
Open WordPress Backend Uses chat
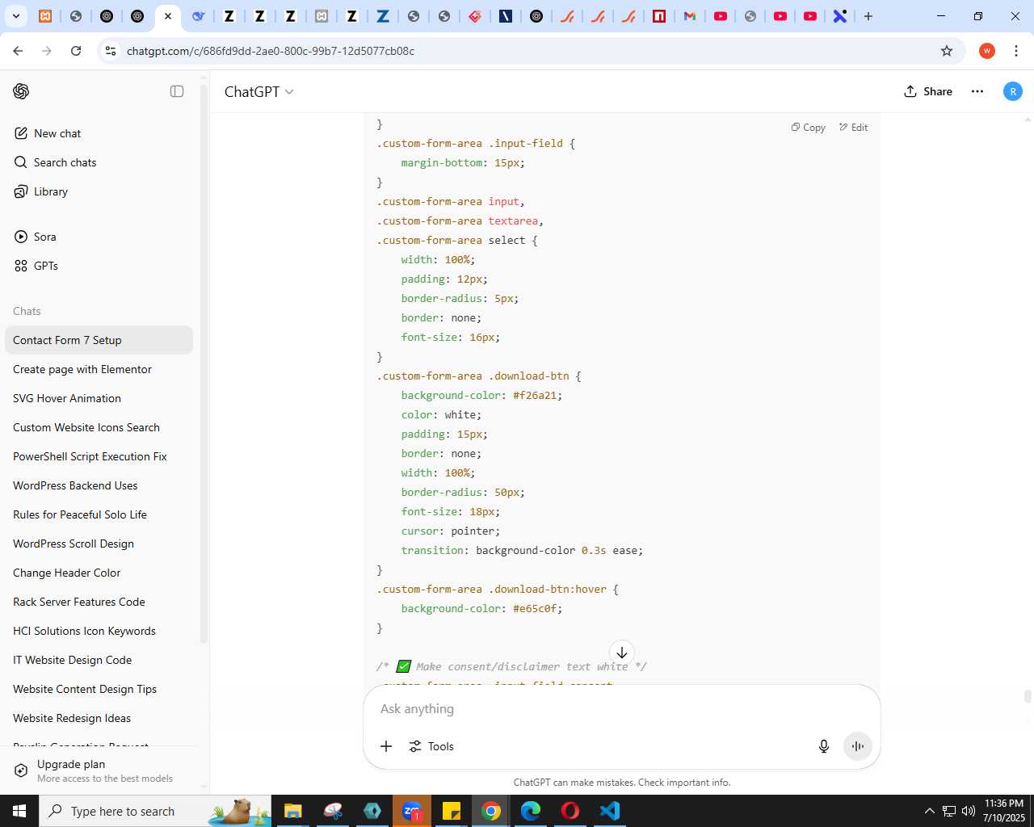99,485
